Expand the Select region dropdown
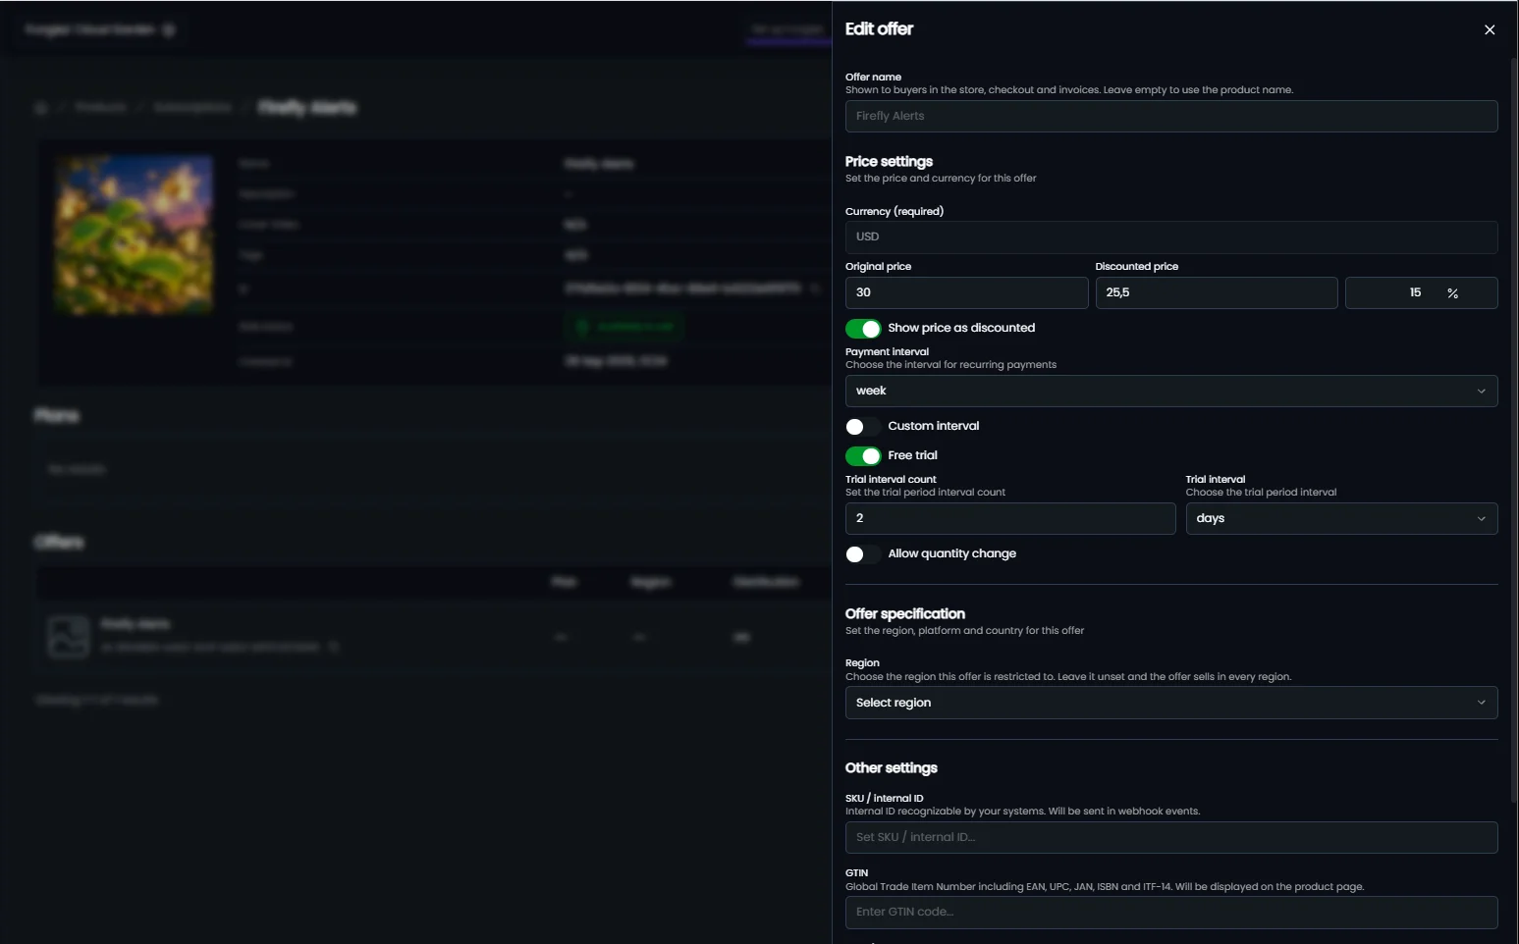 [x=1171, y=703]
